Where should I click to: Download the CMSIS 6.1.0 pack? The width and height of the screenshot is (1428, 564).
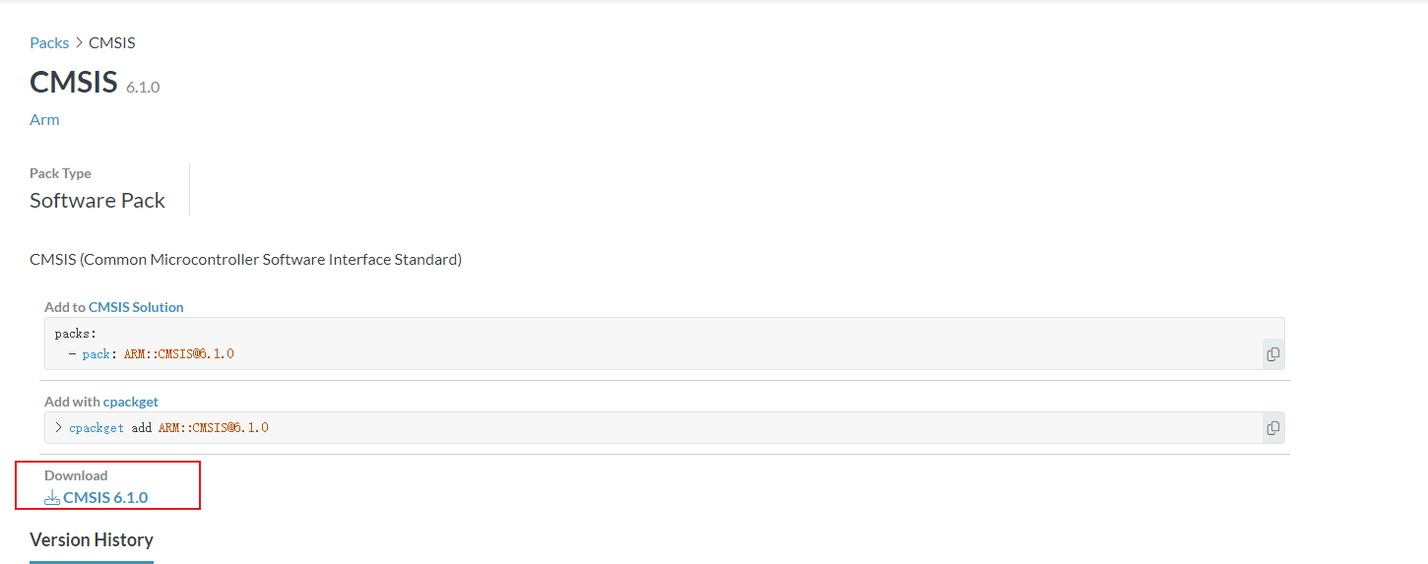105,498
